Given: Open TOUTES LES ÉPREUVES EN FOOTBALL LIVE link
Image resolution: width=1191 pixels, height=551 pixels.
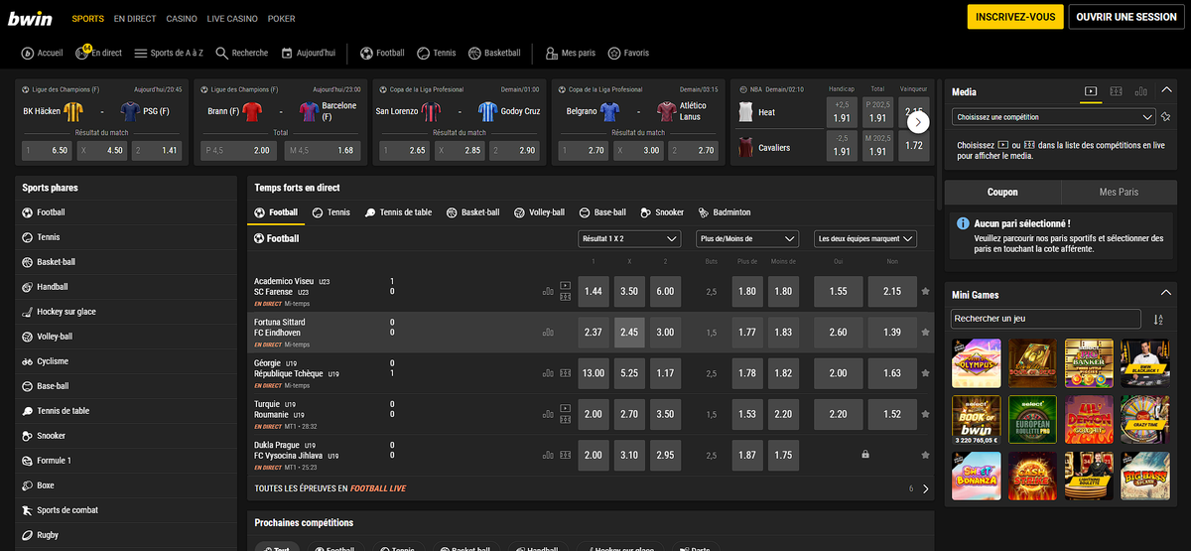Looking at the screenshot, I should (331, 488).
